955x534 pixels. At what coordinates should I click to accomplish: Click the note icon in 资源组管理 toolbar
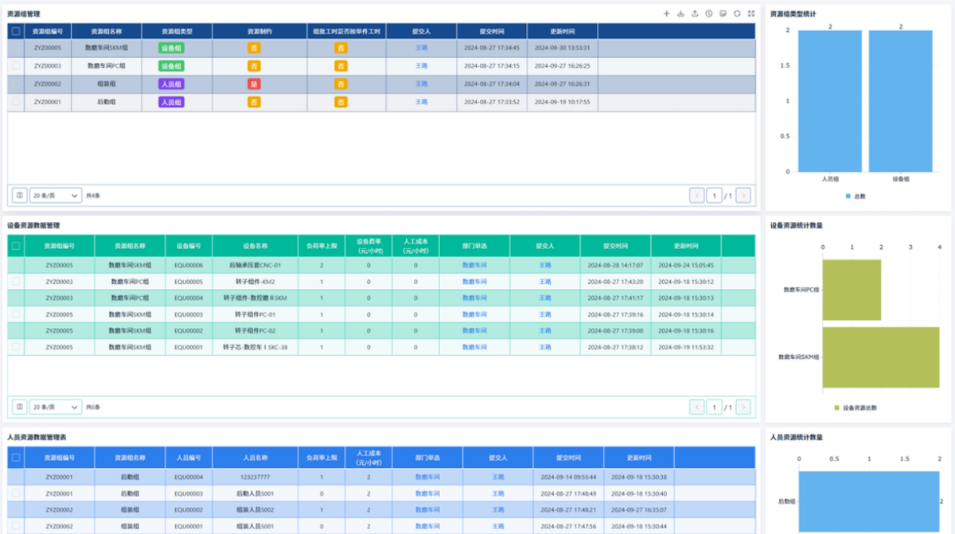[x=723, y=14]
